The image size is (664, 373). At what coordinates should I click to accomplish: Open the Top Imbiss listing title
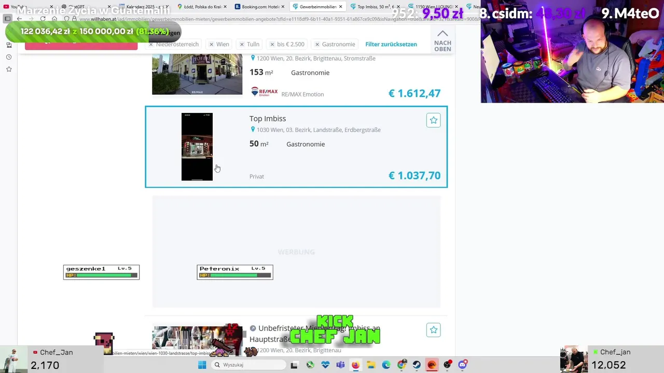point(268,119)
